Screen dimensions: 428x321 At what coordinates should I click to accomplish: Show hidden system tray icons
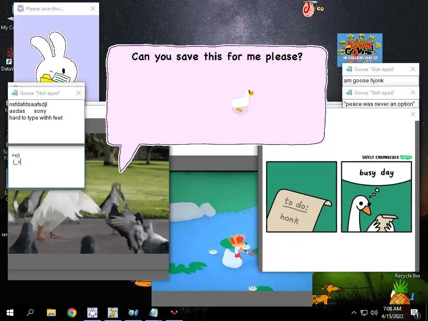pos(354,313)
